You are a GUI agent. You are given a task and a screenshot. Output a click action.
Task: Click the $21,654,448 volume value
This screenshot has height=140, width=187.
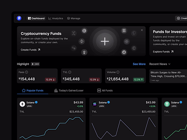tap(118, 79)
